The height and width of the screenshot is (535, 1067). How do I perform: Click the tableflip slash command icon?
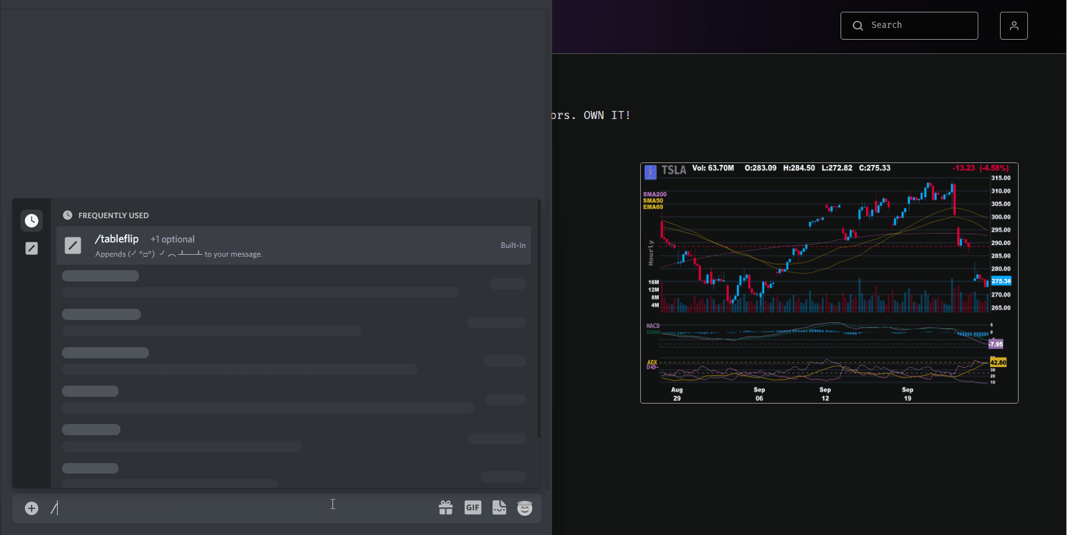point(73,245)
